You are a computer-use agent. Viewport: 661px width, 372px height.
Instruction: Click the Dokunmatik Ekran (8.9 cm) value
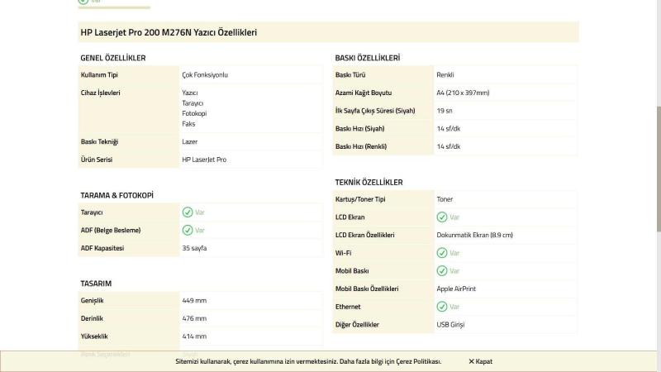[x=474, y=236]
